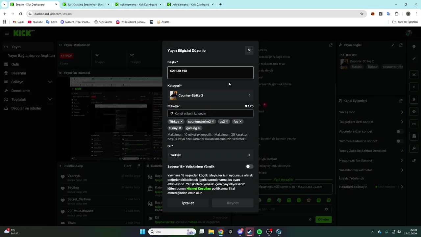The width and height of the screenshot is (421, 237).
Task: Click the stream preview thumbnail
Action: point(116,119)
